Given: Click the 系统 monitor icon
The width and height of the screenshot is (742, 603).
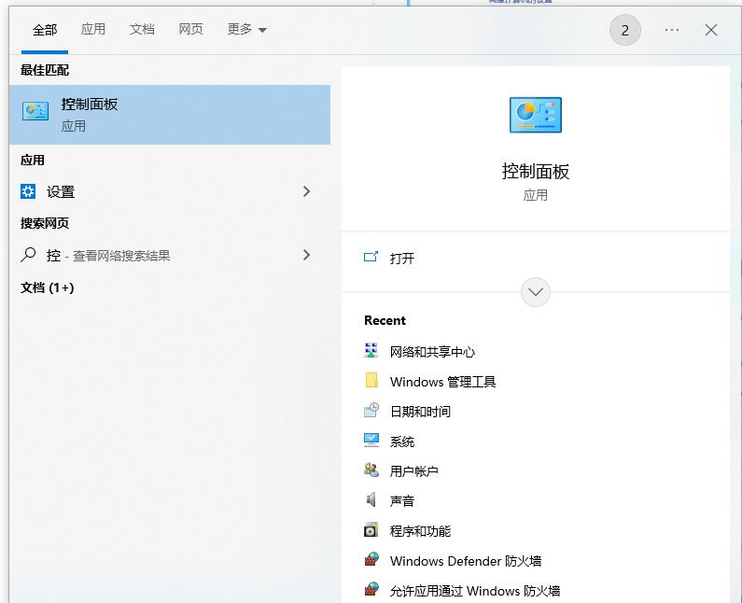Looking at the screenshot, I should [371, 441].
